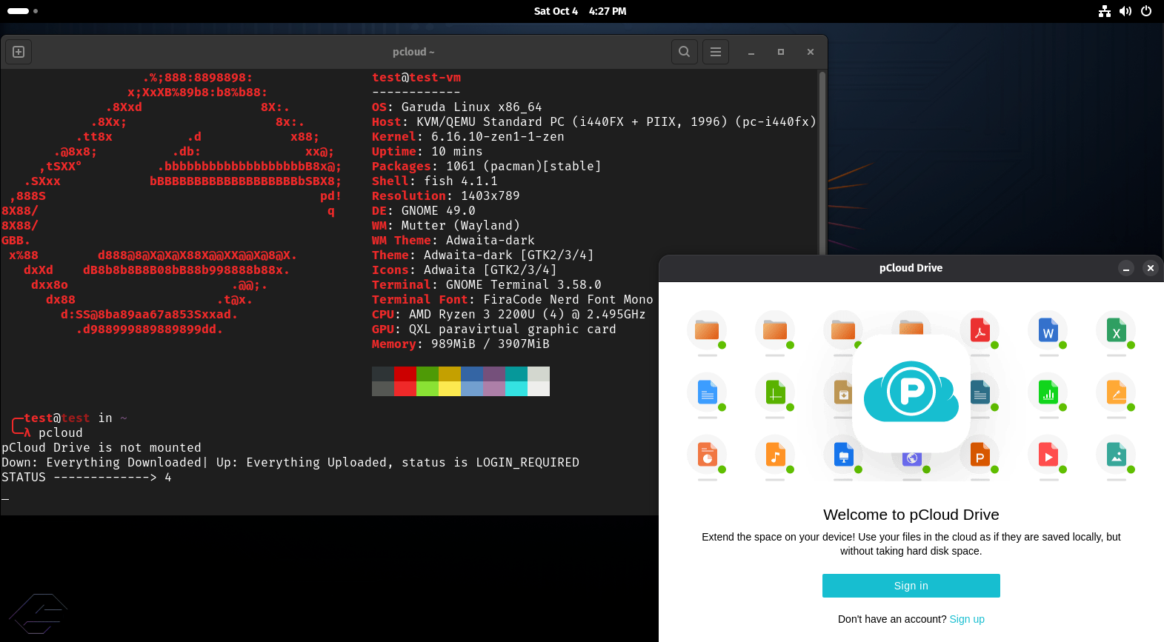Click the green Excel spreadsheet icon
The image size is (1164, 642).
pyautogui.click(x=1116, y=330)
